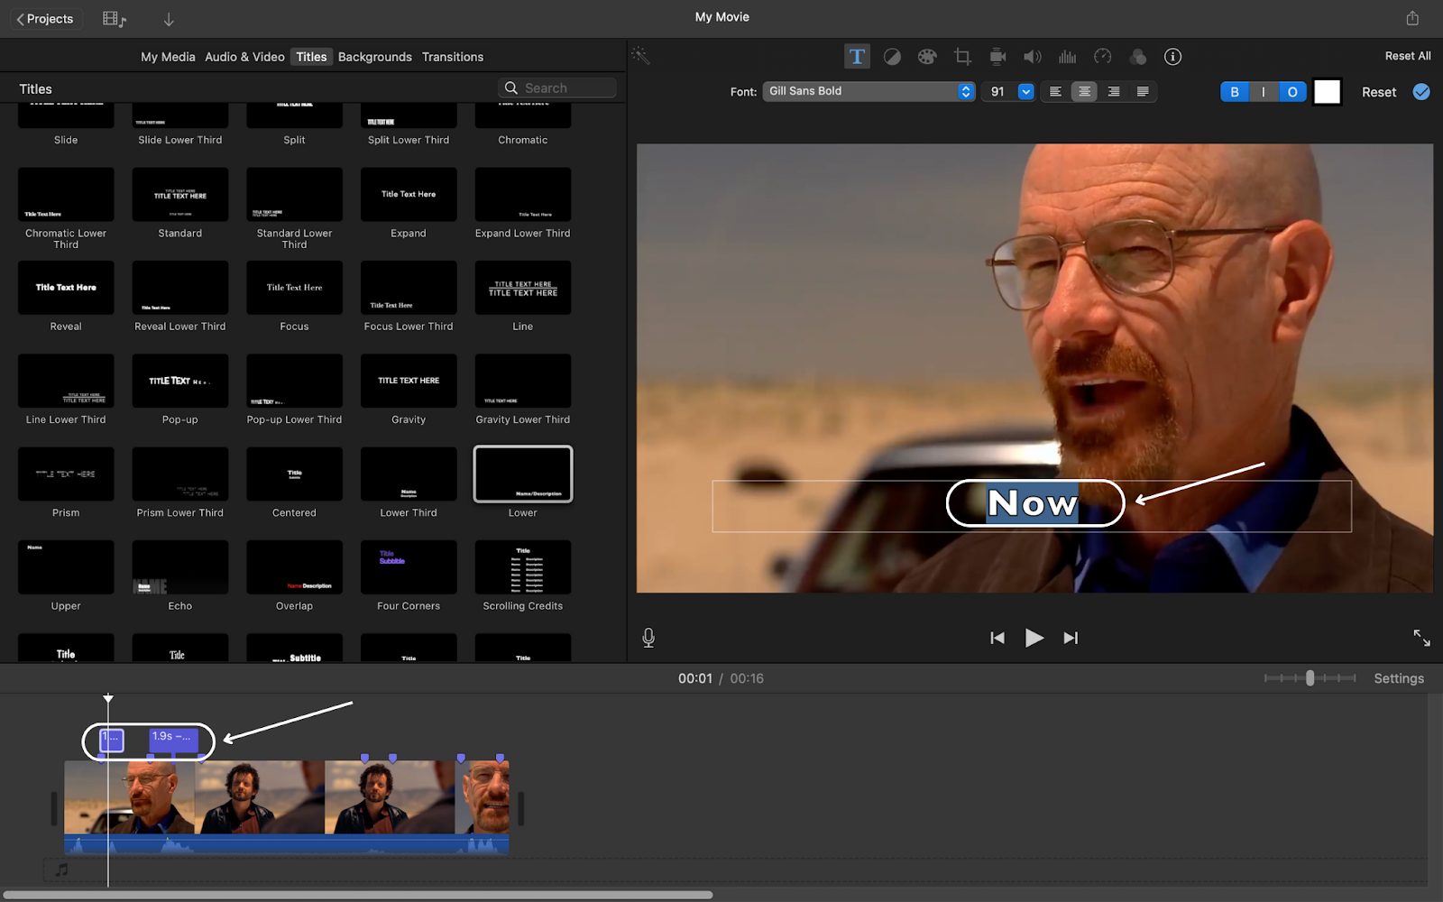1443x902 pixels.
Task: Adjust the timeline zoom slider
Action: (1310, 678)
